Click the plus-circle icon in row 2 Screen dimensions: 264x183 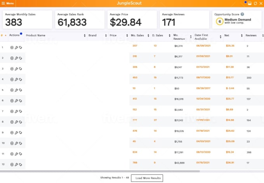tap(12, 58)
